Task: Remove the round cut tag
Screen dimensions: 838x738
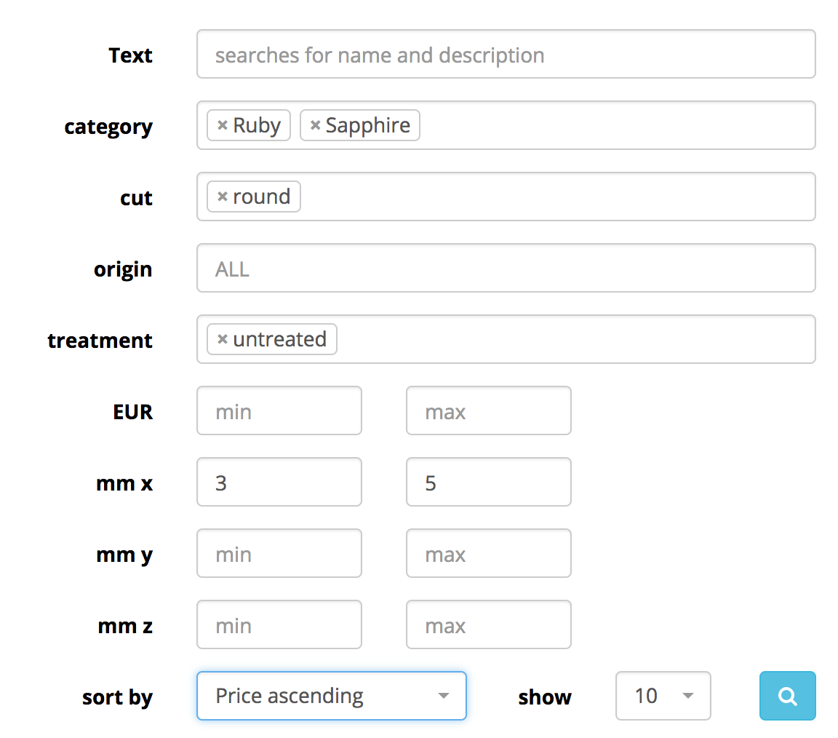Action: point(223,197)
